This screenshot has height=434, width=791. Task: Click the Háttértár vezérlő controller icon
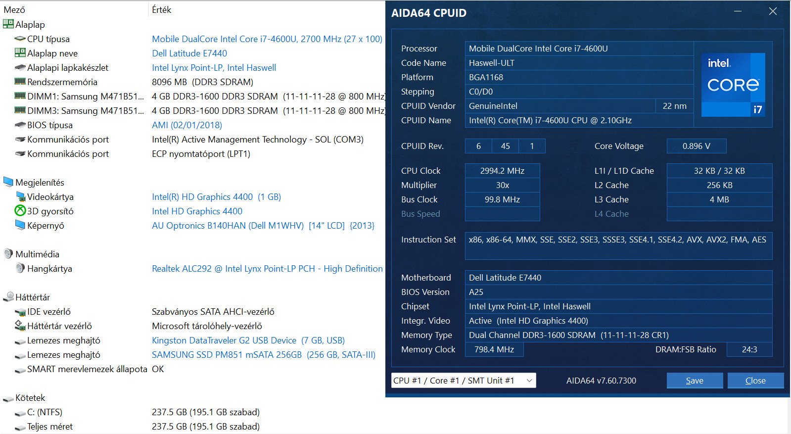click(x=20, y=325)
